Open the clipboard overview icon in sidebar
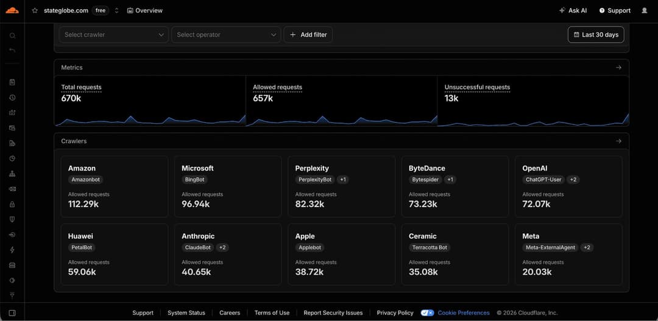658x321 pixels. [12, 82]
